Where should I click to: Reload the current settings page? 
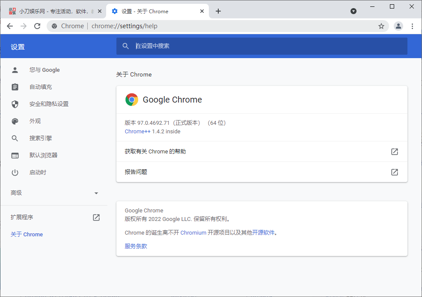[x=37, y=26]
